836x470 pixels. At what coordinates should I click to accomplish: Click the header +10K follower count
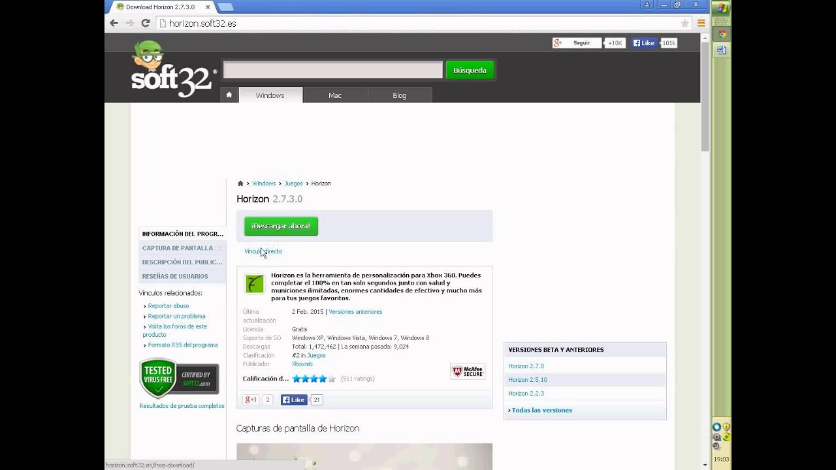[615, 43]
